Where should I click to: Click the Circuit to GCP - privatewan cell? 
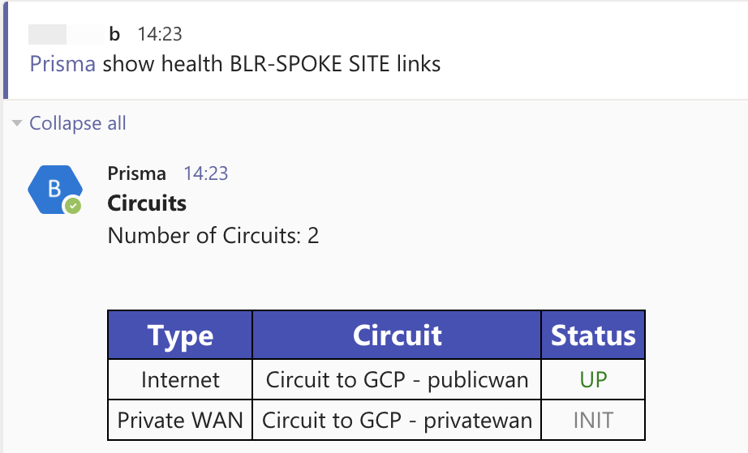point(397,421)
